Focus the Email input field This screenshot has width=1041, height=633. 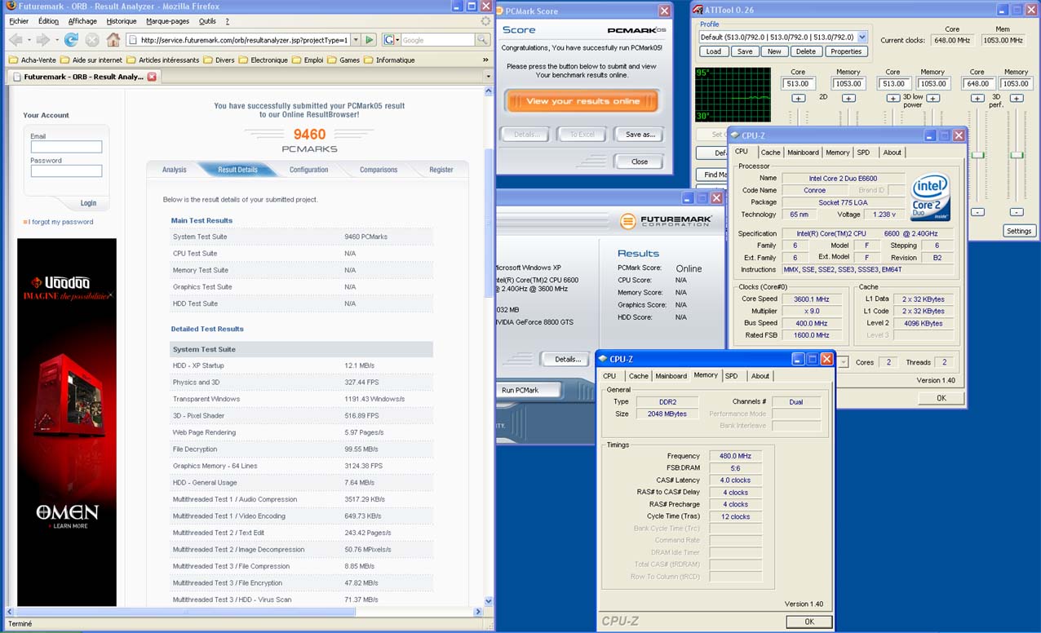(x=66, y=147)
